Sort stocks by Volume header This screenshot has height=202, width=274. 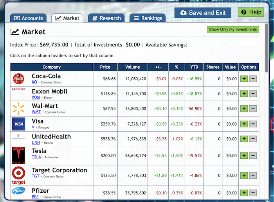132,67
